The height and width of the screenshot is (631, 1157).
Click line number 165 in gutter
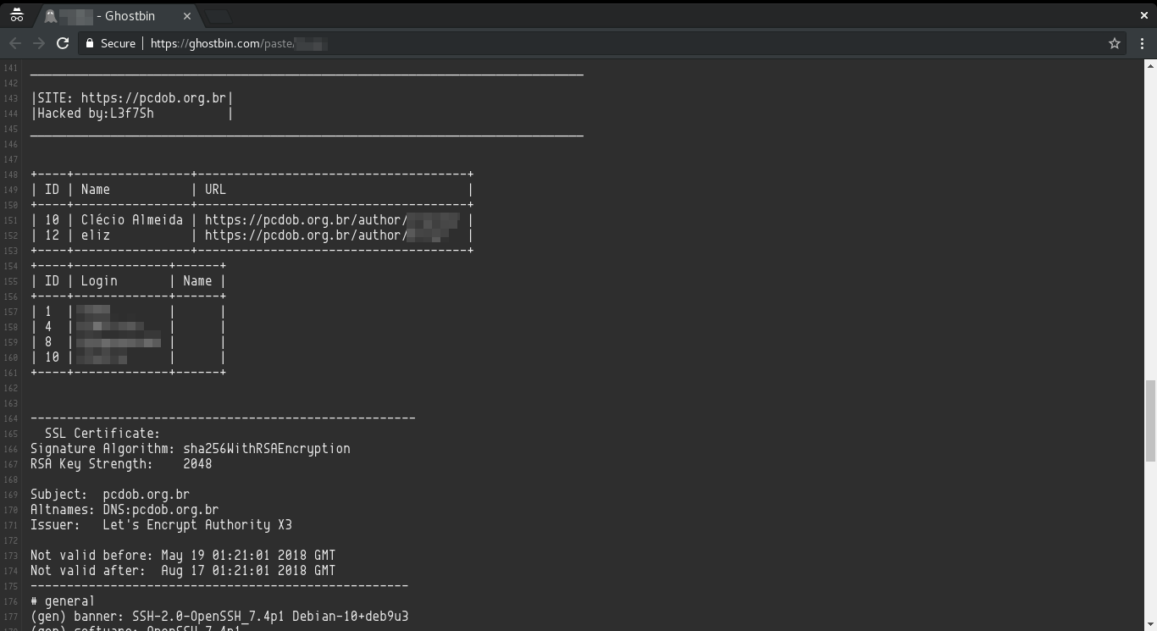(x=11, y=434)
